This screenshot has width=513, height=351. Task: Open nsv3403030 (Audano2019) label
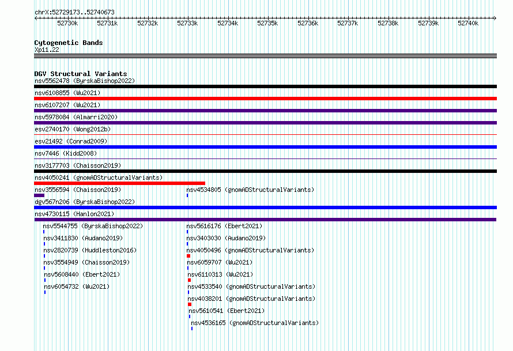click(x=226, y=238)
